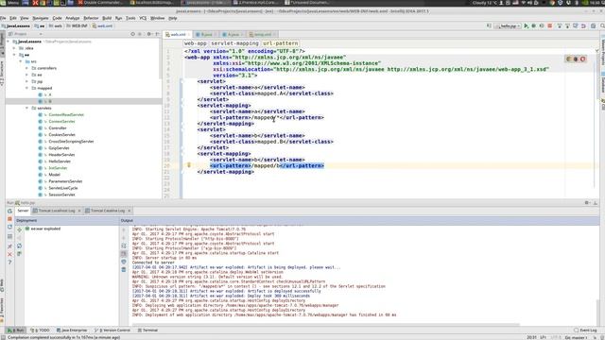Click the red X close icon in Run panel

click(x=9, y=254)
